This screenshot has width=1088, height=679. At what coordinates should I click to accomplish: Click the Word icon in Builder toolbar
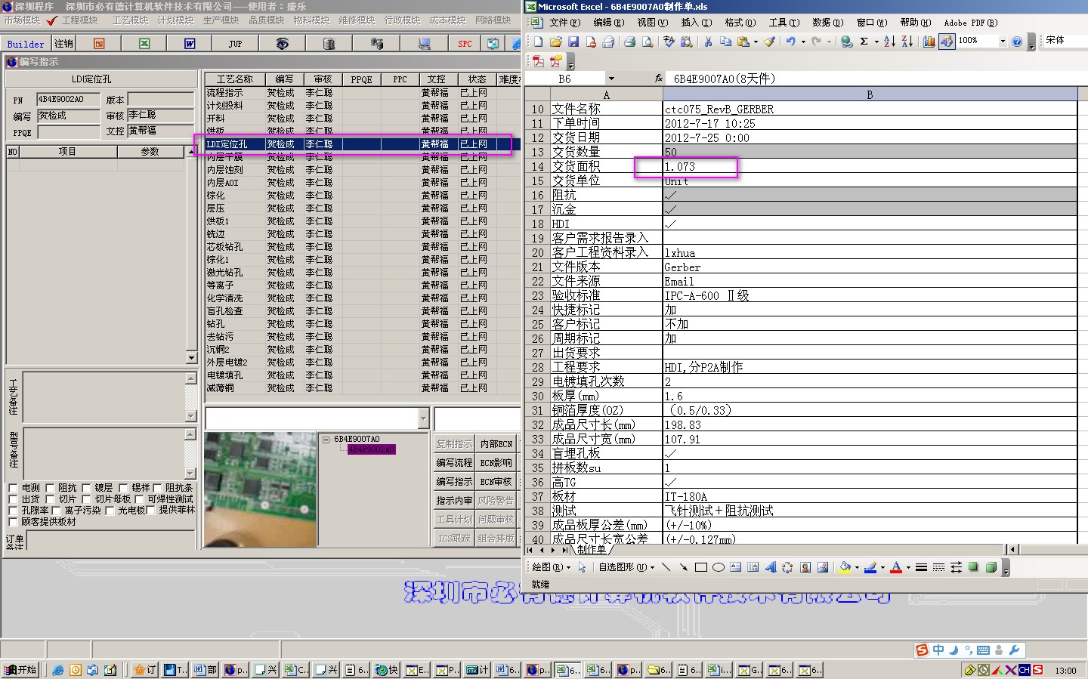pyautogui.click(x=190, y=44)
